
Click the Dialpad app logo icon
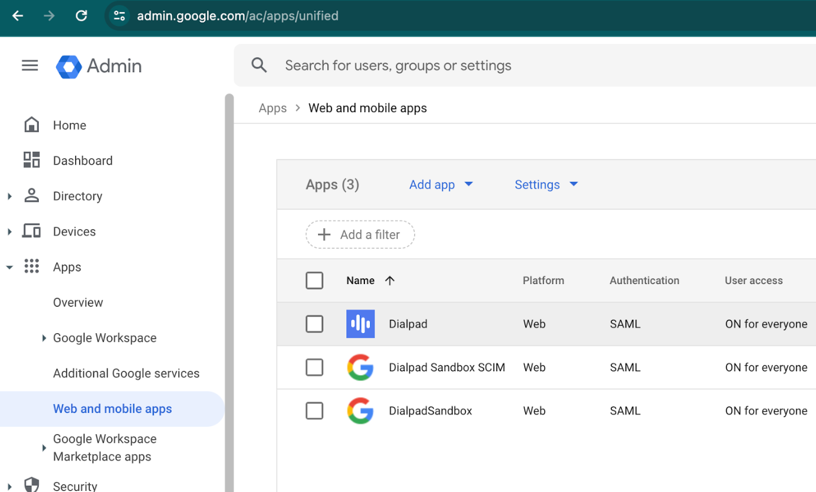coord(360,324)
